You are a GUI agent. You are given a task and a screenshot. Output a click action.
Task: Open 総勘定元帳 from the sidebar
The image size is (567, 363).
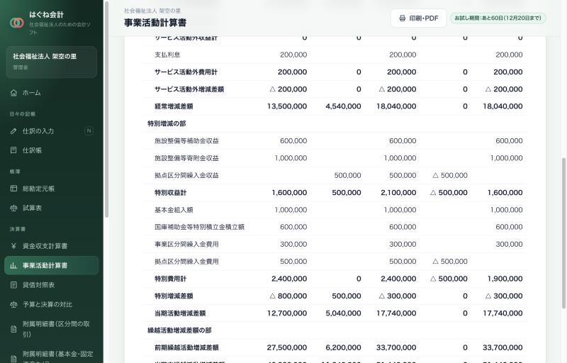pos(51,189)
